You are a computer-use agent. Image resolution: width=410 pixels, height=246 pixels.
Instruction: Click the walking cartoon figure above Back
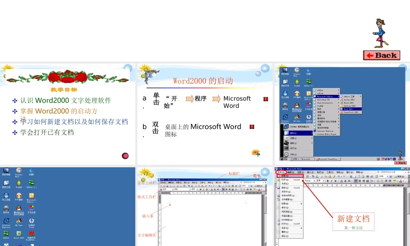(x=380, y=33)
